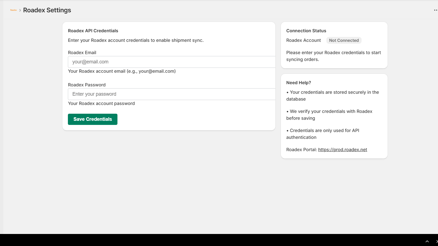Click the Need Help? heading
Viewport: 438px width, 246px height.
[x=298, y=83]
